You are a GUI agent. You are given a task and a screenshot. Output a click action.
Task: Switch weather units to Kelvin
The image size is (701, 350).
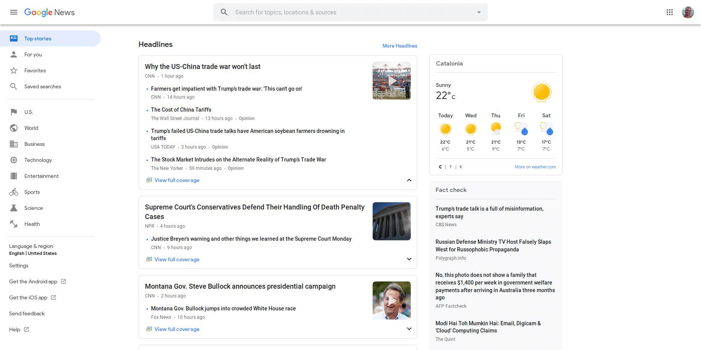point(461,167)
